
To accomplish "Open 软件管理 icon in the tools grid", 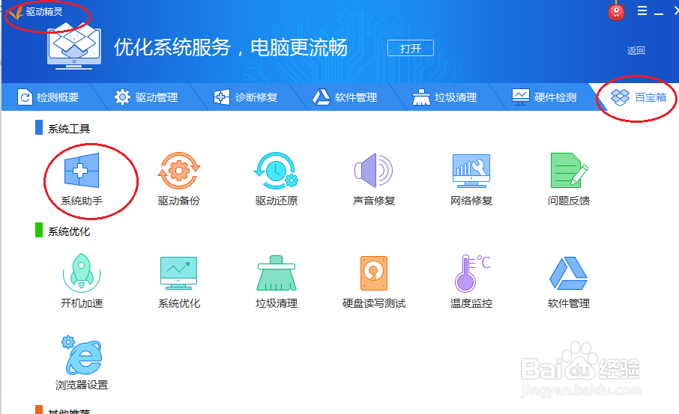I will 569,281.
